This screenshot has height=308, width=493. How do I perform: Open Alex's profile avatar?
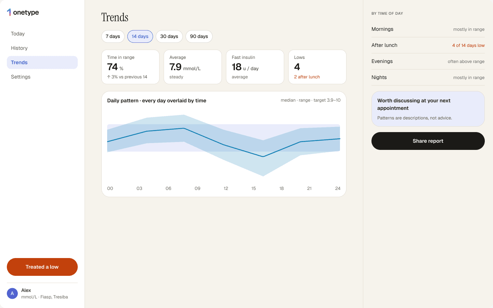(12, 293)
